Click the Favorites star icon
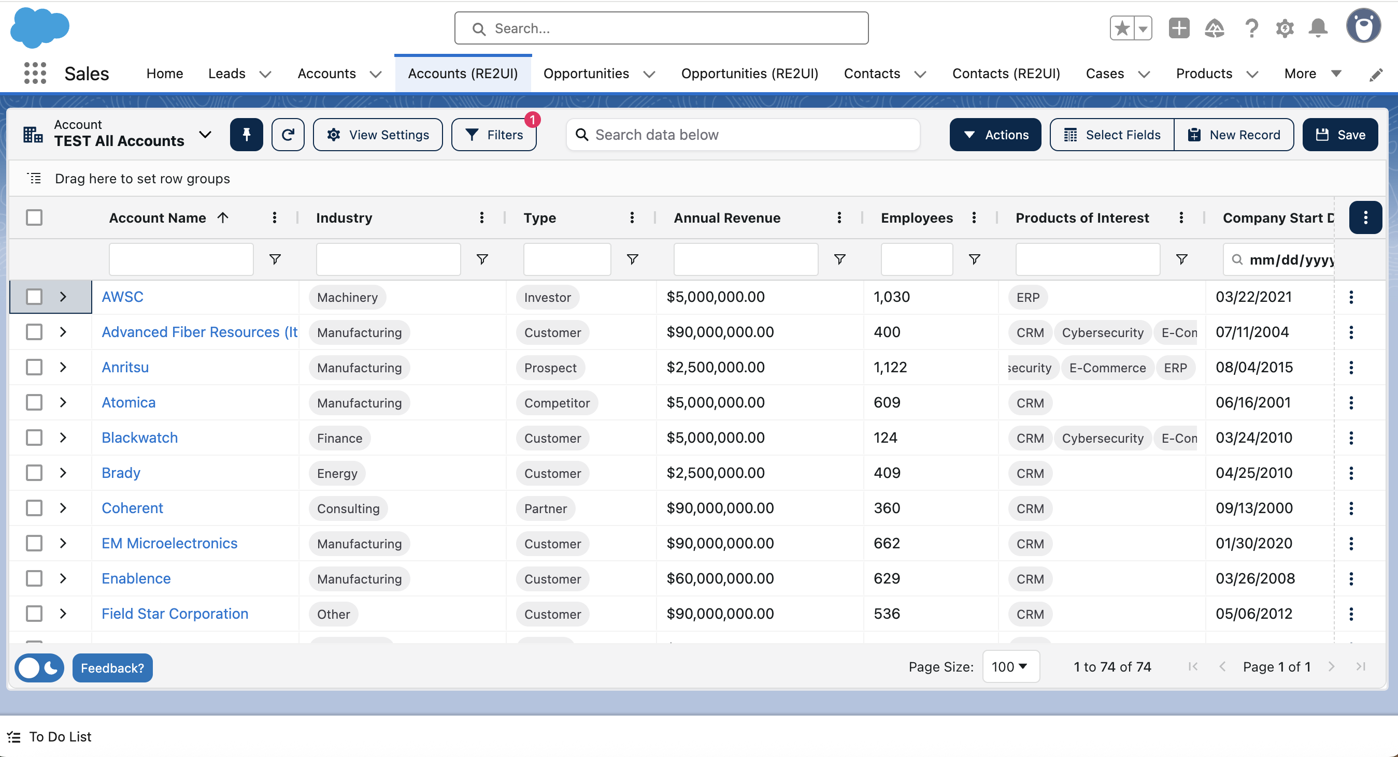Viewport: 1398px width, 757px height. 1122,28
